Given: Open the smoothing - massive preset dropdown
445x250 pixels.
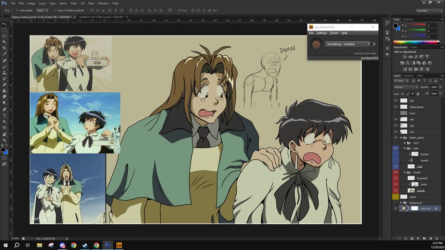Looking at the screenshot, I should pos(348,44).
